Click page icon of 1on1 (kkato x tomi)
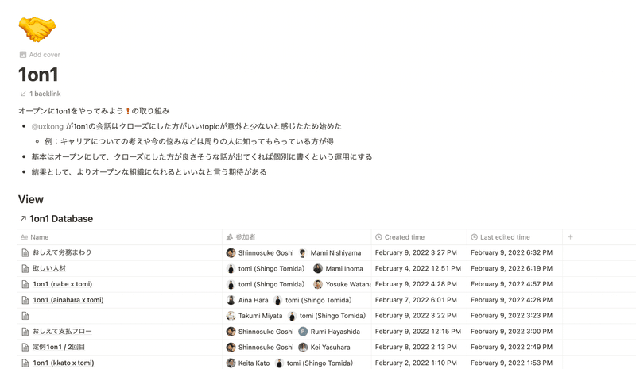Screen dimensions: 636x369 click(x=25, y=363)
